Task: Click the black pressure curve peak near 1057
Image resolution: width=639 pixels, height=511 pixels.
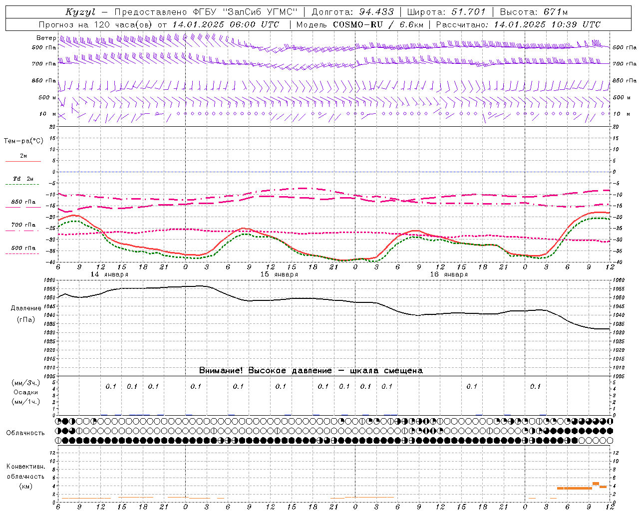Action: pos(201,286)
